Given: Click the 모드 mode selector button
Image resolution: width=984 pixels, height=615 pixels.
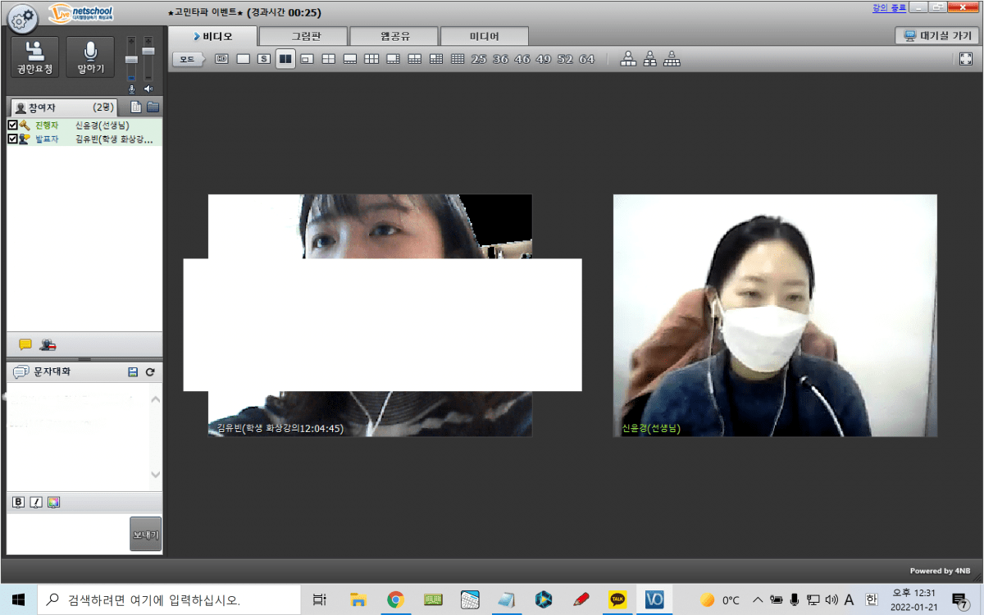Looking at the screenshot, I should [188, 59].
